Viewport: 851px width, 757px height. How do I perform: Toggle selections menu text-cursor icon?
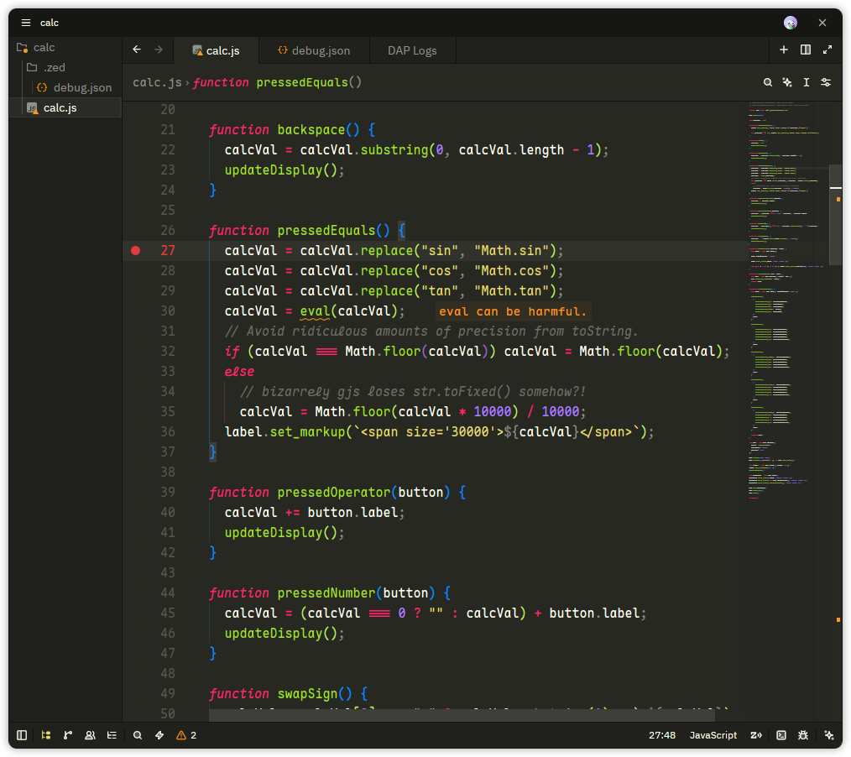click(807, 82)
